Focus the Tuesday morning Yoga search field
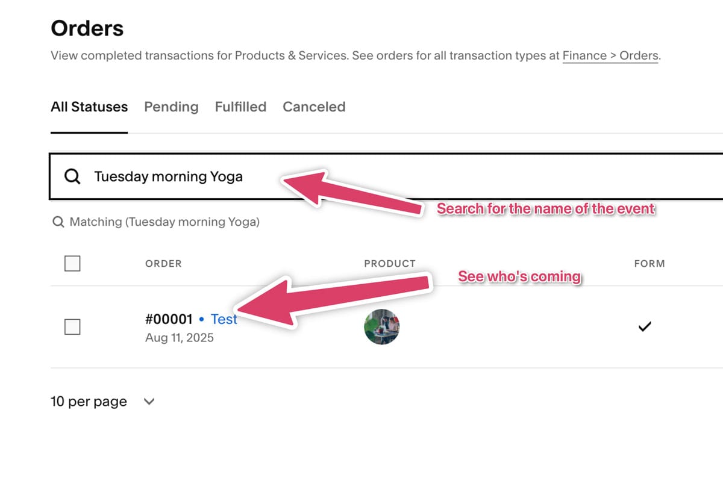 386,176
